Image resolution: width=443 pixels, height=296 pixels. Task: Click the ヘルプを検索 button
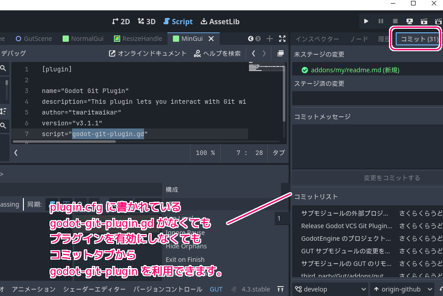[217, 53]
